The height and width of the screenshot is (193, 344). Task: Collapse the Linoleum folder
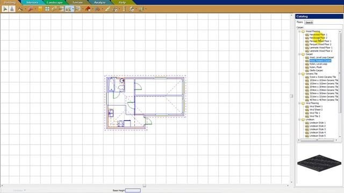coord(299,120)
